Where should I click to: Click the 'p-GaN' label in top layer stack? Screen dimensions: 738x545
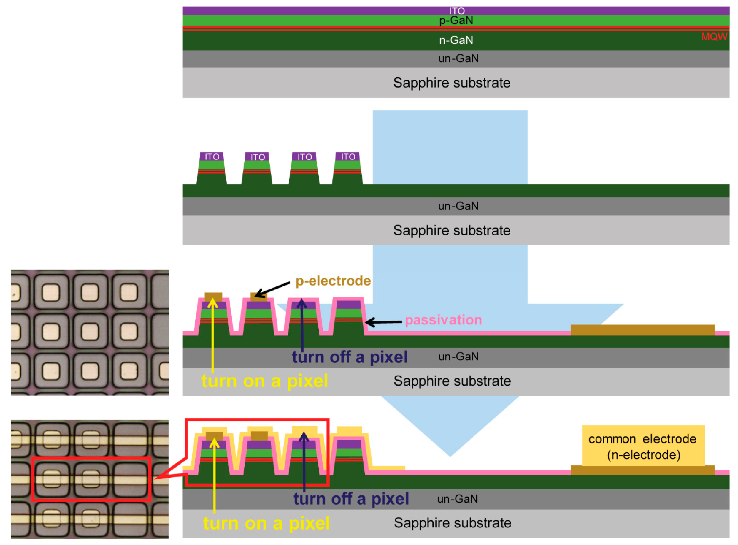click(456, 20)
